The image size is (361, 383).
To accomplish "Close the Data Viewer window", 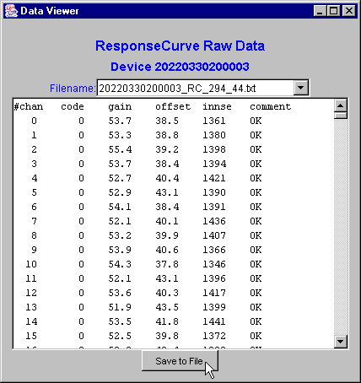I will (349, 11).
